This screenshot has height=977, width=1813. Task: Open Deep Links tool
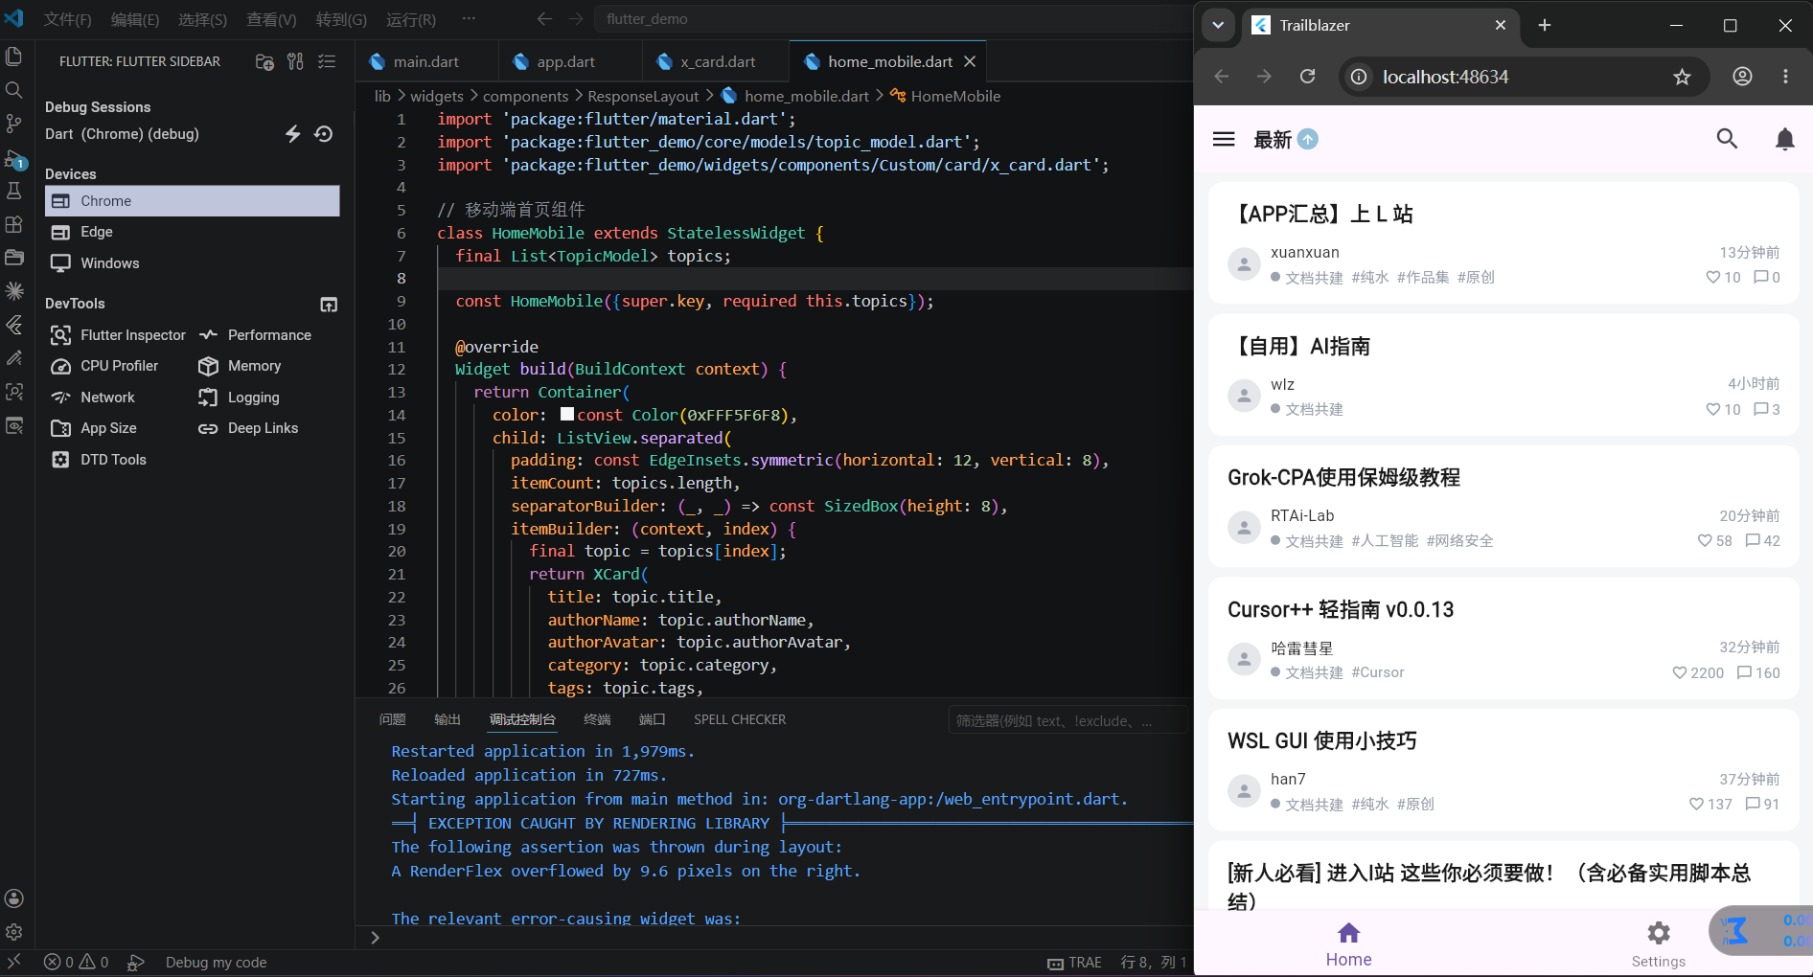point(248,428)
